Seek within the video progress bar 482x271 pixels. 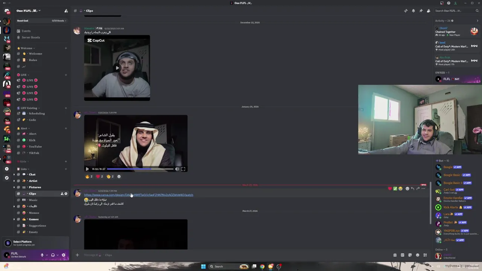(140, 169)
